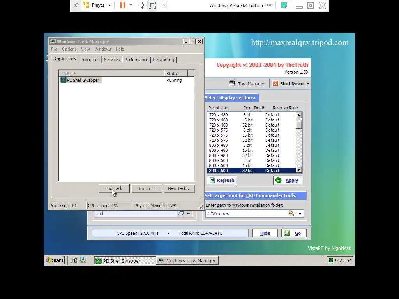Click the green system tray icon
This screenshot has height=299, width=399.
tap(331, 260)
